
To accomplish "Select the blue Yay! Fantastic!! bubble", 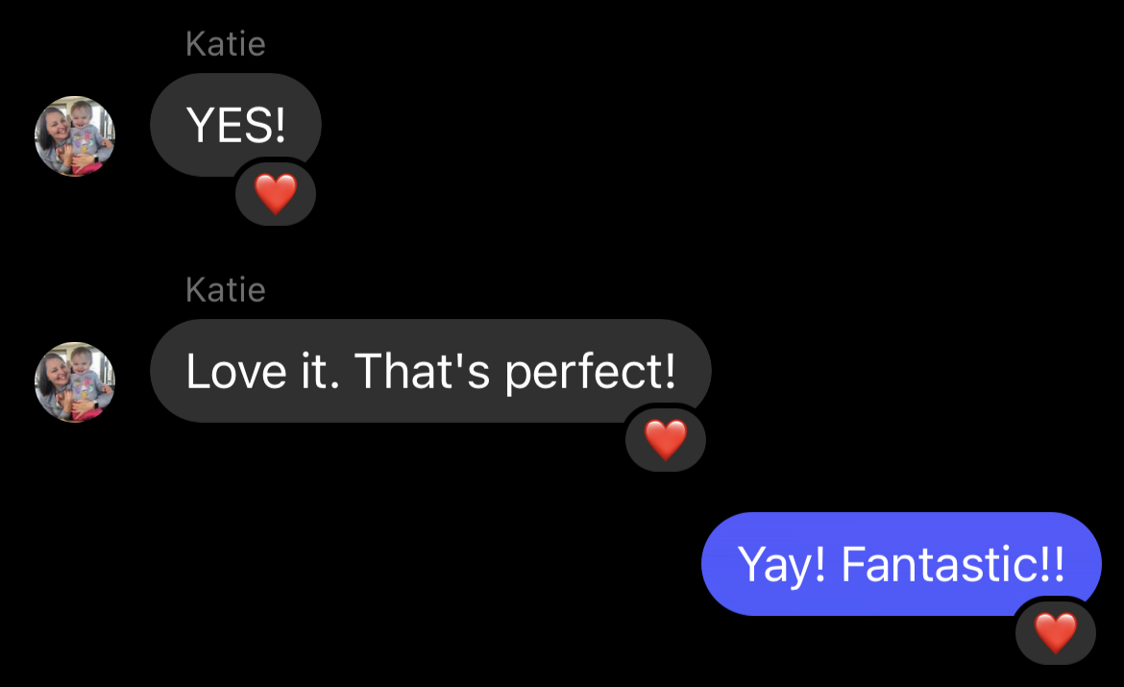I will point(901,564).
